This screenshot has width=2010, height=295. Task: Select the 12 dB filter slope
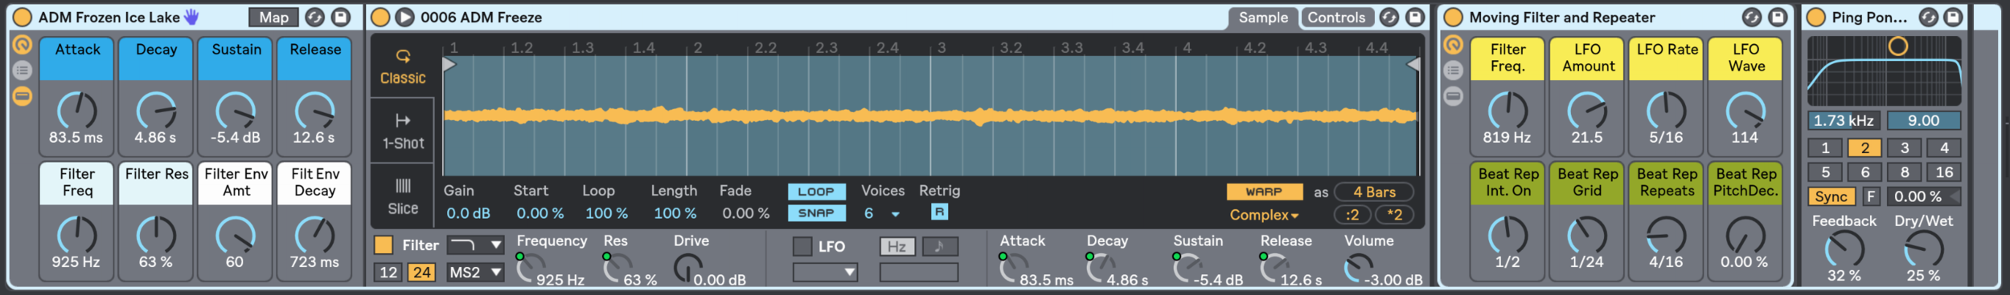388,273
